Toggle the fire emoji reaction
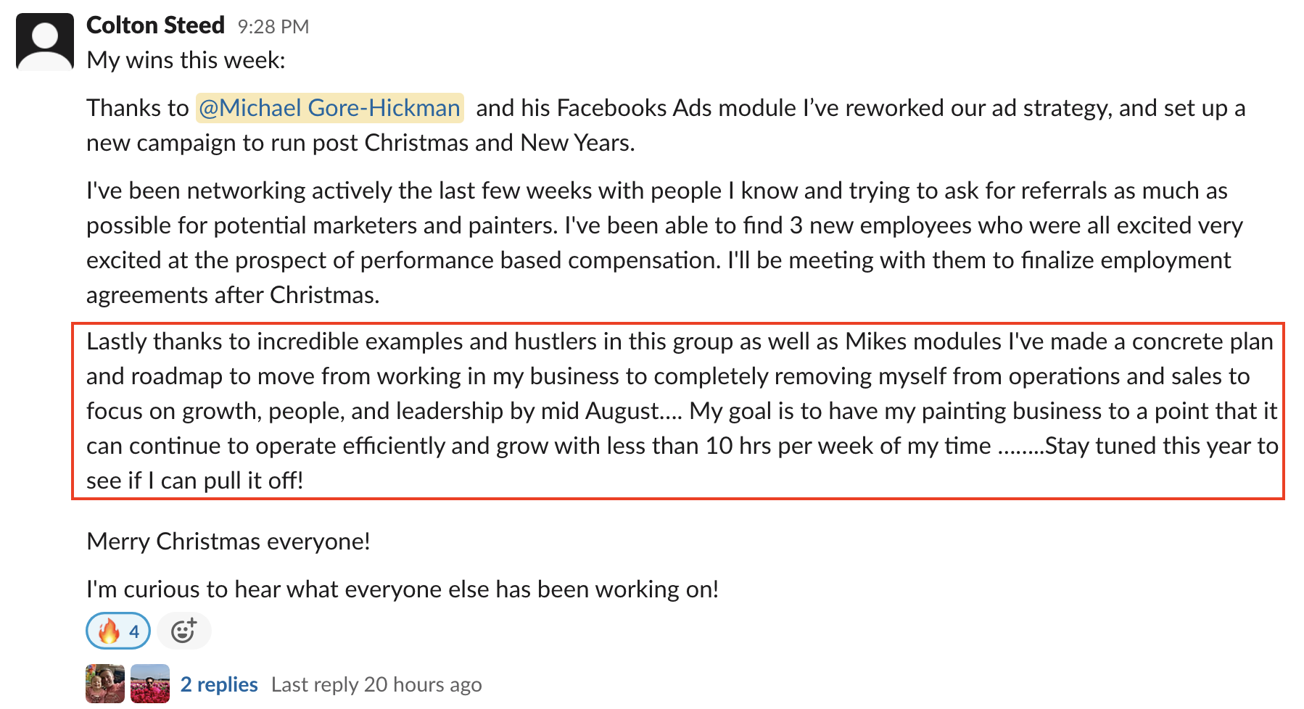1304x709 pixels. tap(118, 631)
